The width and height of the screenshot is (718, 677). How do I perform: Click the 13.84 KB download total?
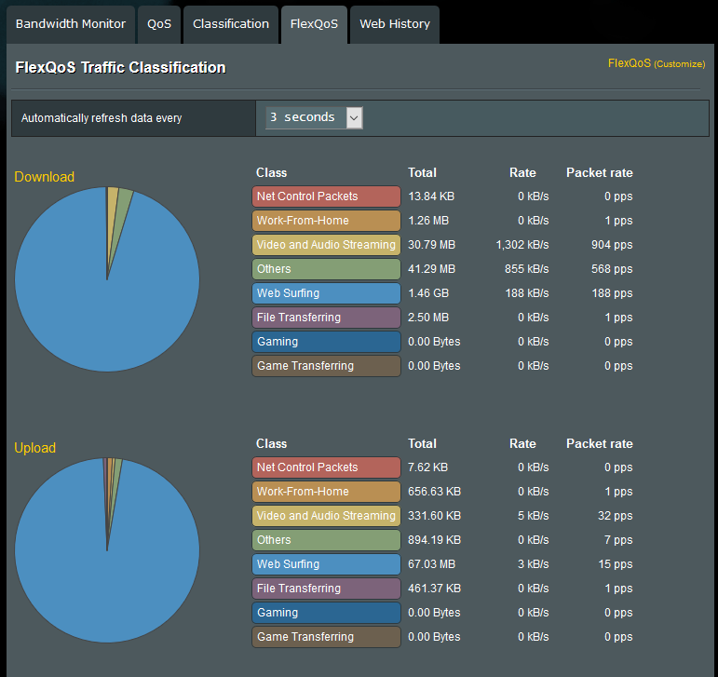click(431, 196)
